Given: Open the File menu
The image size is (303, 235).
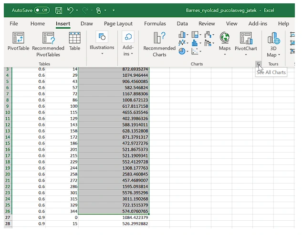Looking at the screenshot, I should coord(14,23).
